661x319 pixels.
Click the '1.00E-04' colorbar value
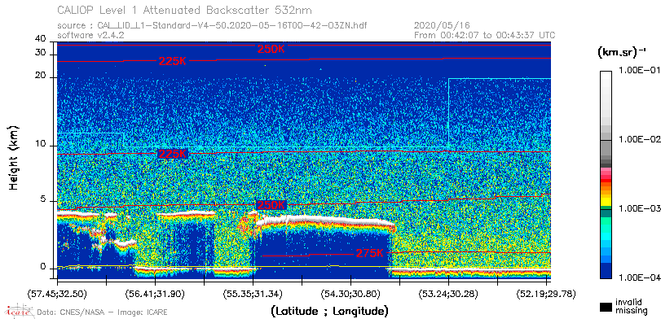pyautogui.click(x=639, y=277)
